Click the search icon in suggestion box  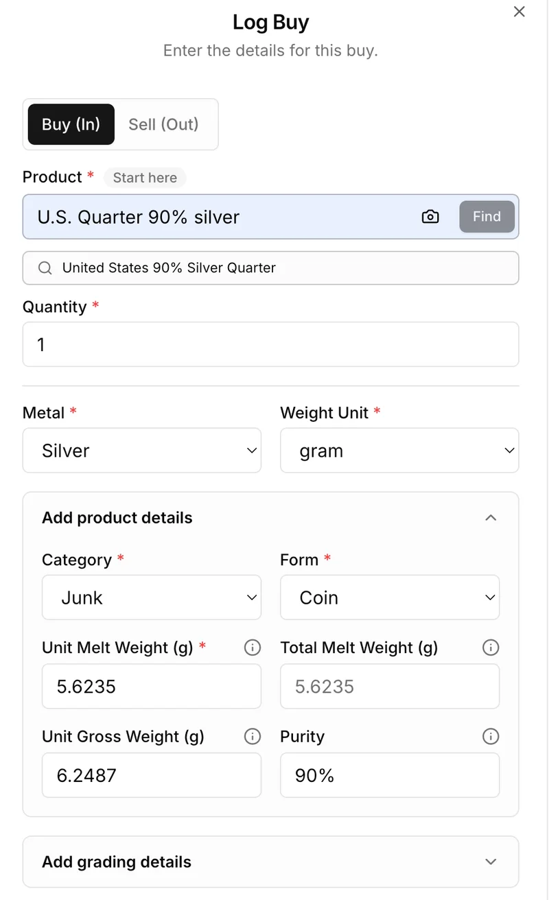(x=45, y=268)
